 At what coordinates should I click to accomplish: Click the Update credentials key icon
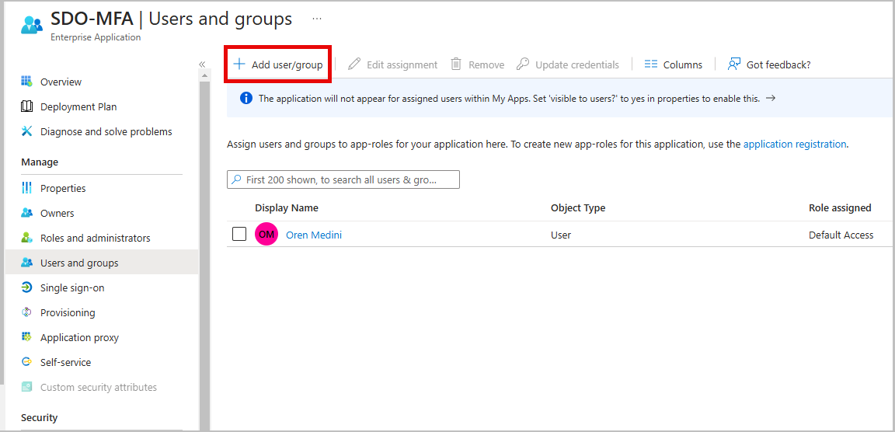522,64
